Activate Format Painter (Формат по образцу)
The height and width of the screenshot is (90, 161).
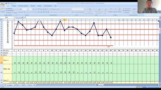click(12, 13)
